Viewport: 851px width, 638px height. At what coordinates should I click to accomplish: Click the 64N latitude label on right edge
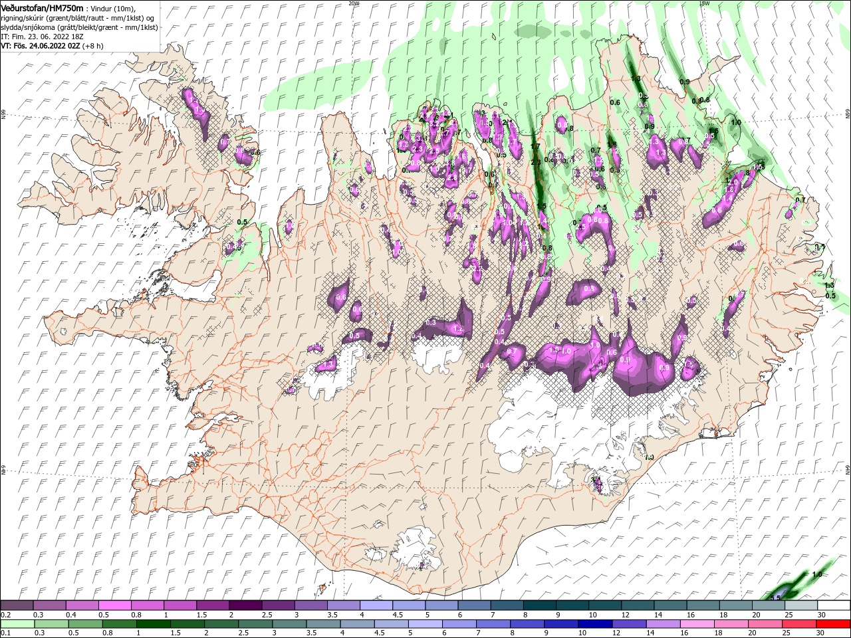[847, 470]
